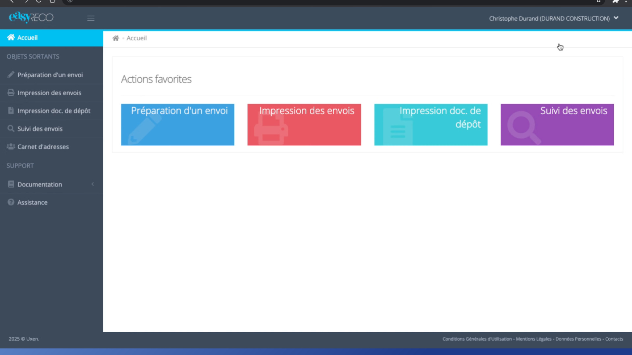Click the magnifier graphic on the purple tile
The width and height of the screenshot is (632, 355).
coord(524,128)
